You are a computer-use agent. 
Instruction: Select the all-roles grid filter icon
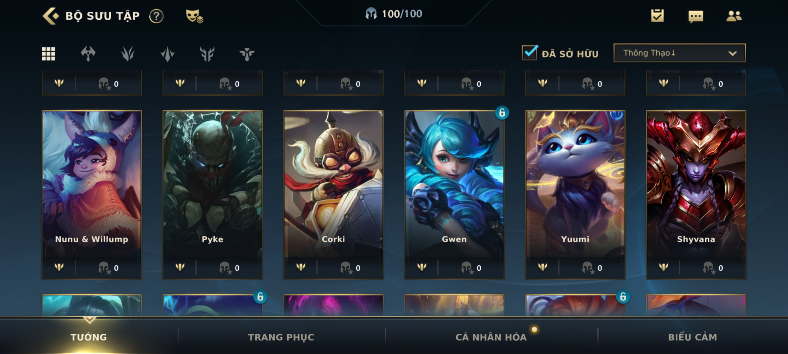(48, 54)
